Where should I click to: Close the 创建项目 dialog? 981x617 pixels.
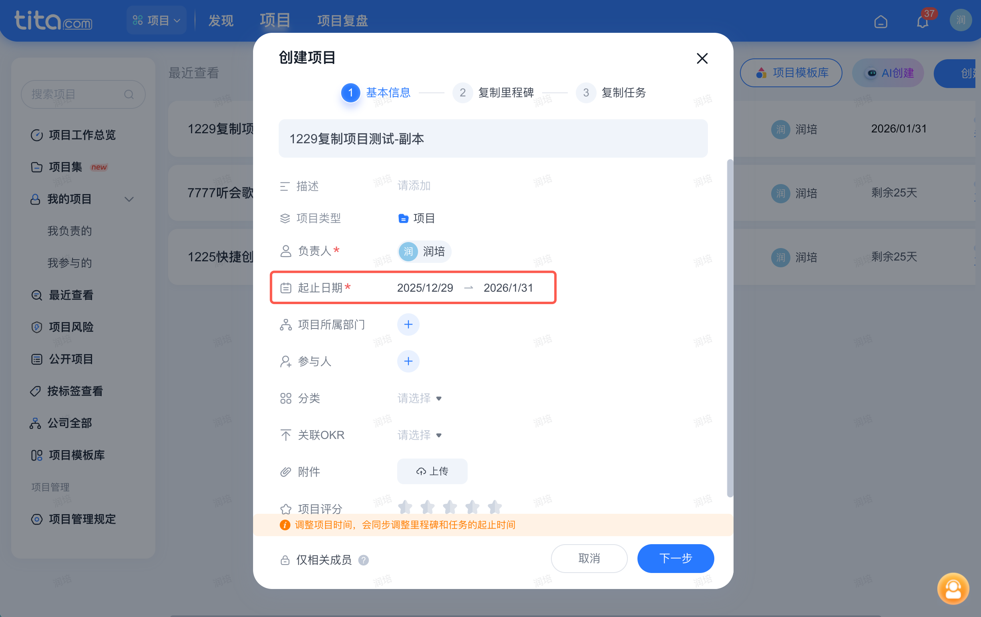(x=702, y=58)
